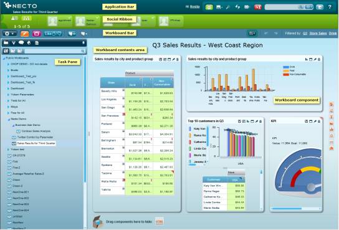Open the speech bubble comments icon in task pane
The width and height of the screenshot is (339, 230).
pyautogui.click(x=21, y=42)
